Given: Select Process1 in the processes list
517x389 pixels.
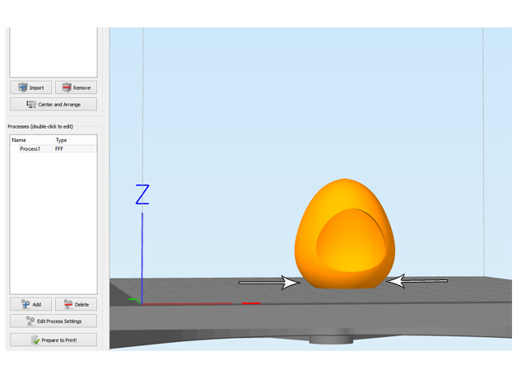Looking at the screenshot, I should tap(30, 149).
